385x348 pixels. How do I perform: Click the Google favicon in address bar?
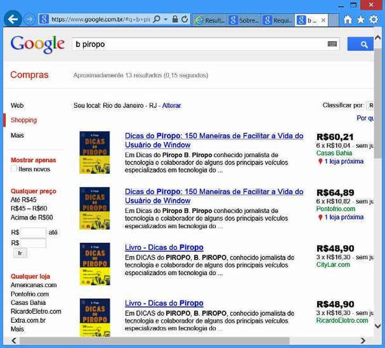(44, 19)
